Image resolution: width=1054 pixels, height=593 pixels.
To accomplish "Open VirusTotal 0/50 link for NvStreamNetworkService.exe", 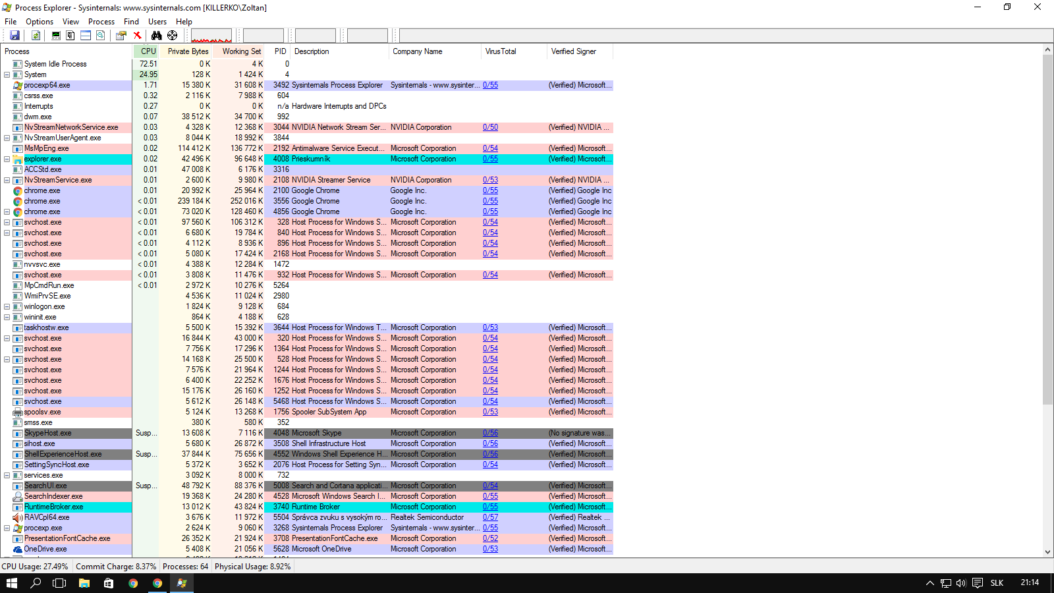I will click(x=490, y=127).
